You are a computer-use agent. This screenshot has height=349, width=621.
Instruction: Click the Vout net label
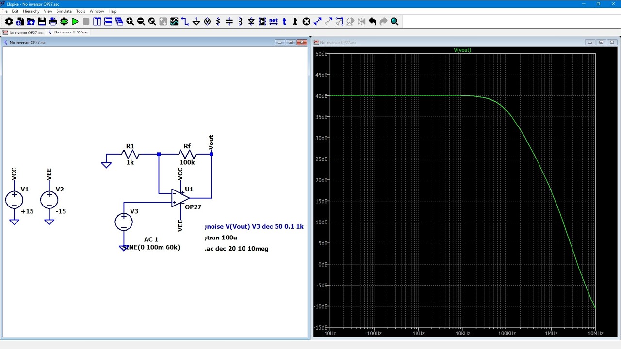211,143
